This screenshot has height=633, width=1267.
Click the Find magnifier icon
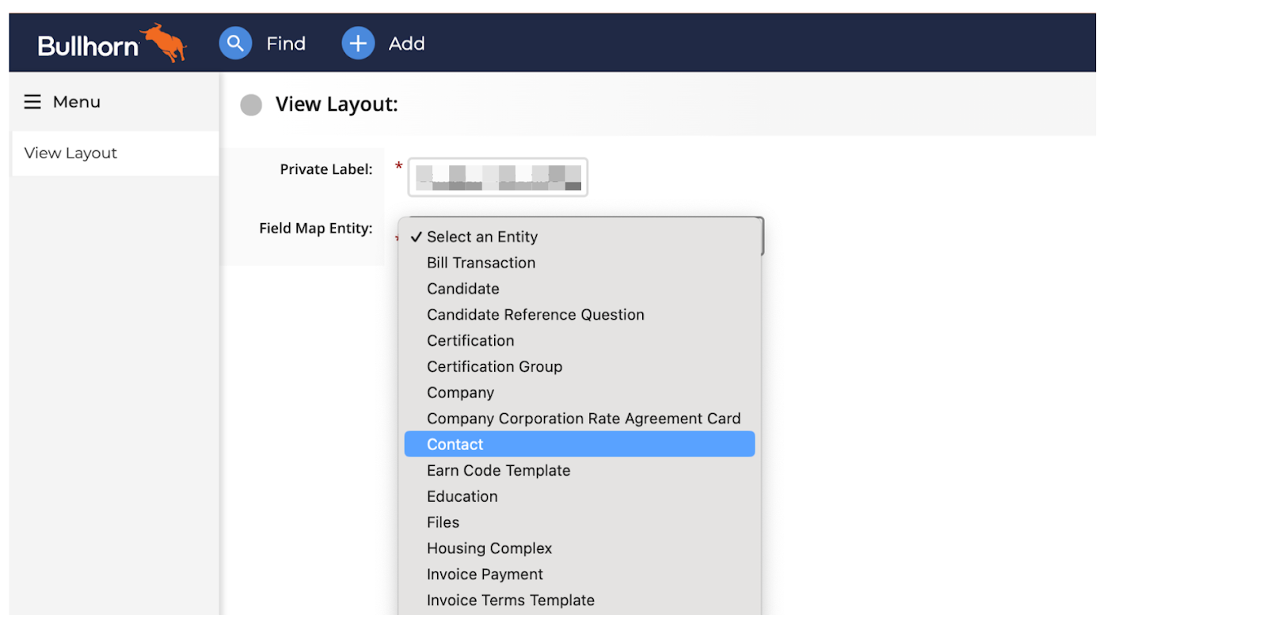pyautogui.click(x=235, y=44)
